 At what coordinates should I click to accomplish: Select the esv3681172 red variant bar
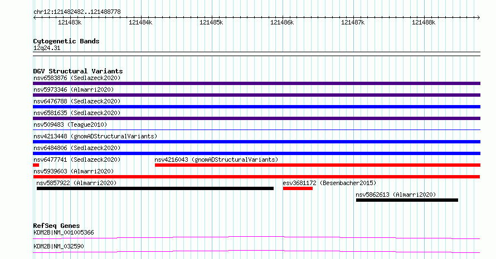(x=298, y=188)
